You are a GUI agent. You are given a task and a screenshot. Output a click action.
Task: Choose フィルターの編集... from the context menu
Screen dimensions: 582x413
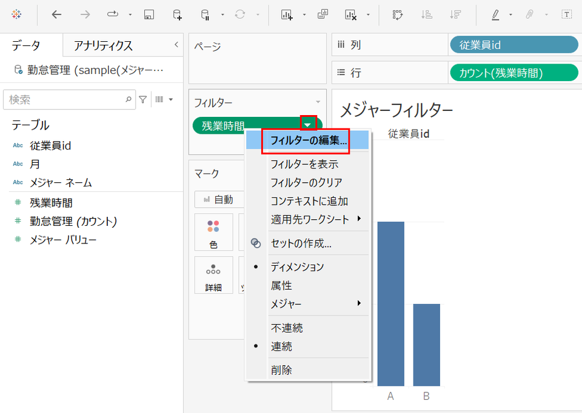pyautogui.click(x=308, y=140)
